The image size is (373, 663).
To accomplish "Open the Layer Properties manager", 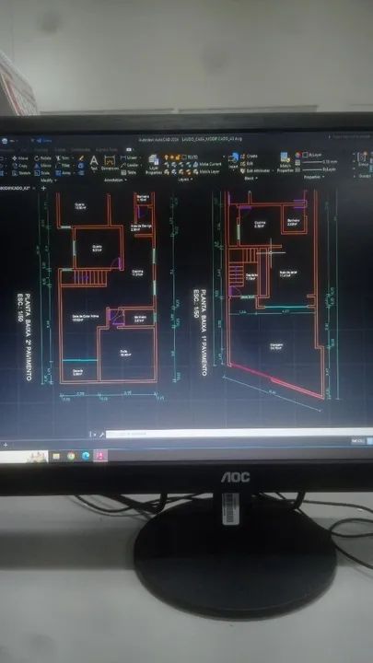I will click(x=154, y=165).
